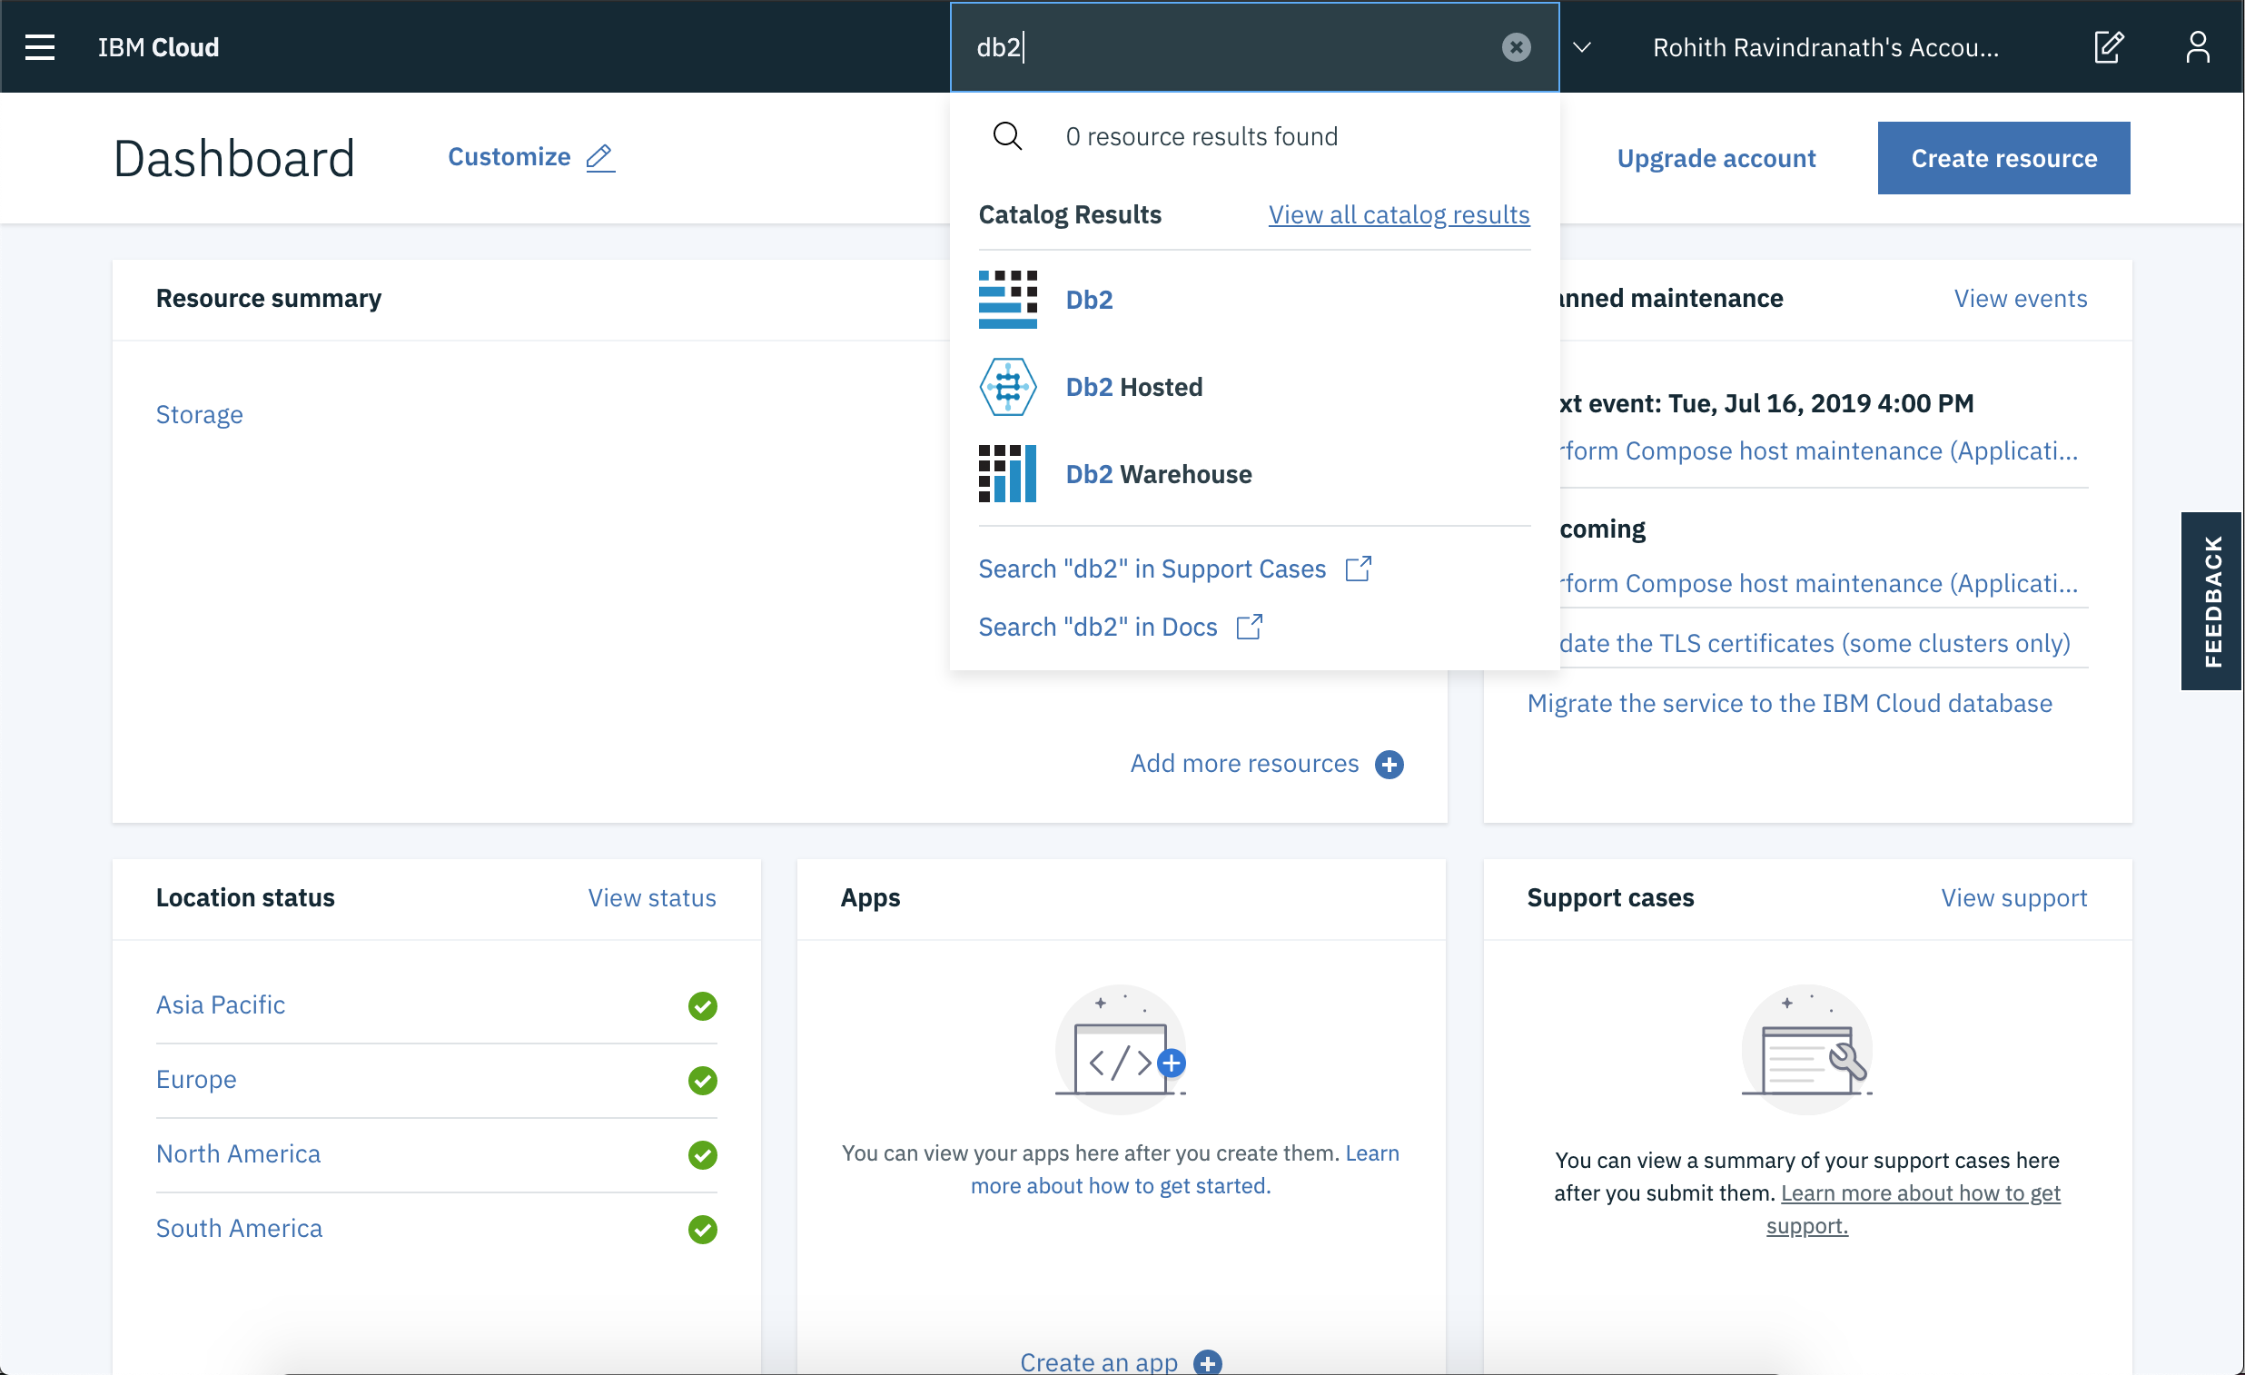This screenshot has height=1375, width=2245.
Task: Open the hamburger navigation menu
Action: [x=39, y=47]
